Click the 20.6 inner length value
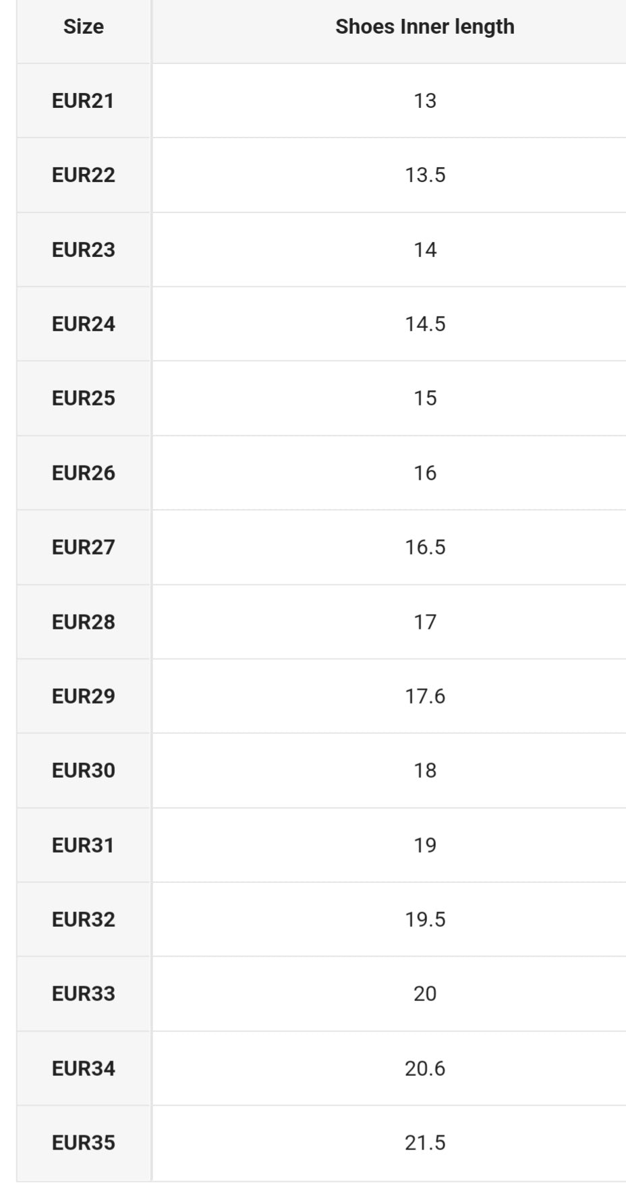 (x=425, y=1069)
